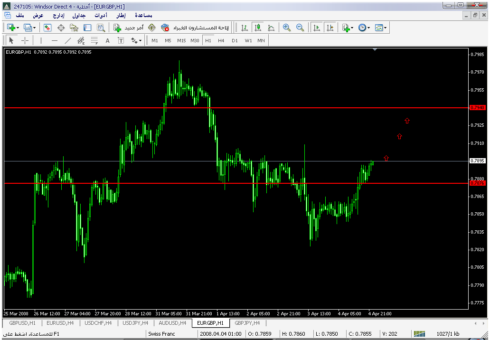This screenshot has height=340, width=490.
Task: Open the Indicators list dropdown
Action: (x=347, y=28)
